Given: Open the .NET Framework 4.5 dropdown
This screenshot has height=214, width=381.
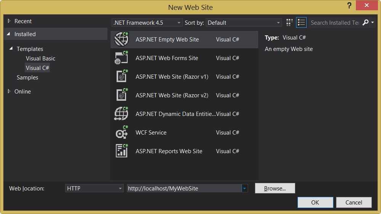Looking at the screenshot, I should pyautogui.click(x=147, y=23).
